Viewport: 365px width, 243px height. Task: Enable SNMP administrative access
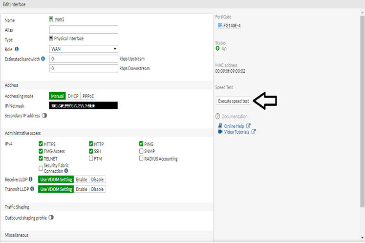(142, 151)
